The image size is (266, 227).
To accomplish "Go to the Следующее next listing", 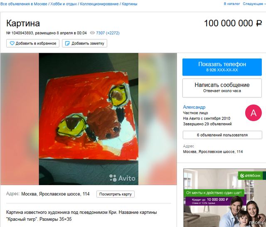I will pos(254,4).
